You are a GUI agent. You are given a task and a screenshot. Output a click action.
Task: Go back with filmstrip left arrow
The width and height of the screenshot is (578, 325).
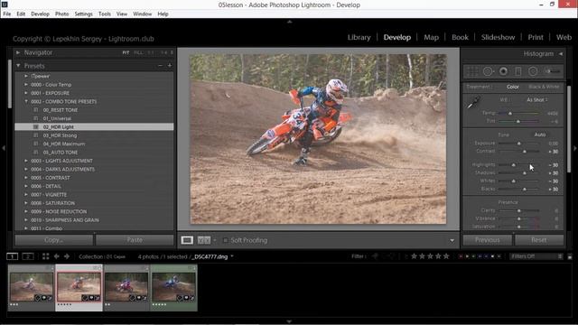pyautogui.click(x=57, y=256)
